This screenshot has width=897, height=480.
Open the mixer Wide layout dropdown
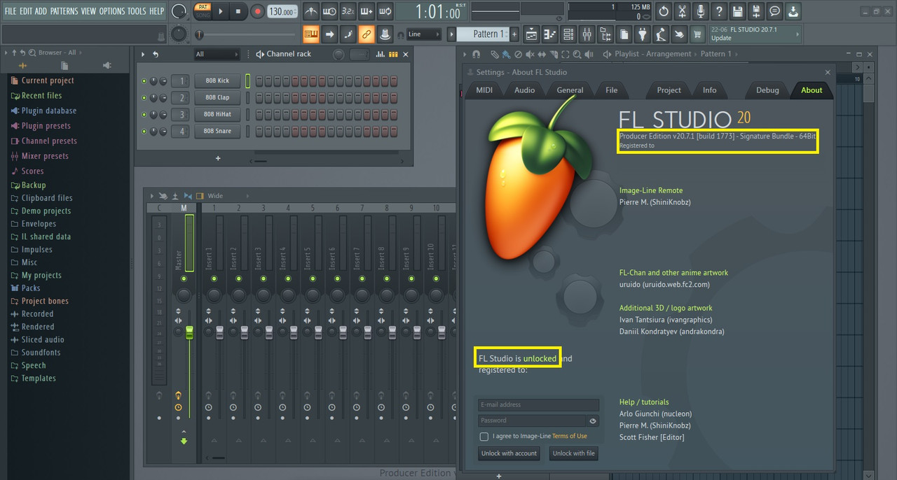[215, 196]
